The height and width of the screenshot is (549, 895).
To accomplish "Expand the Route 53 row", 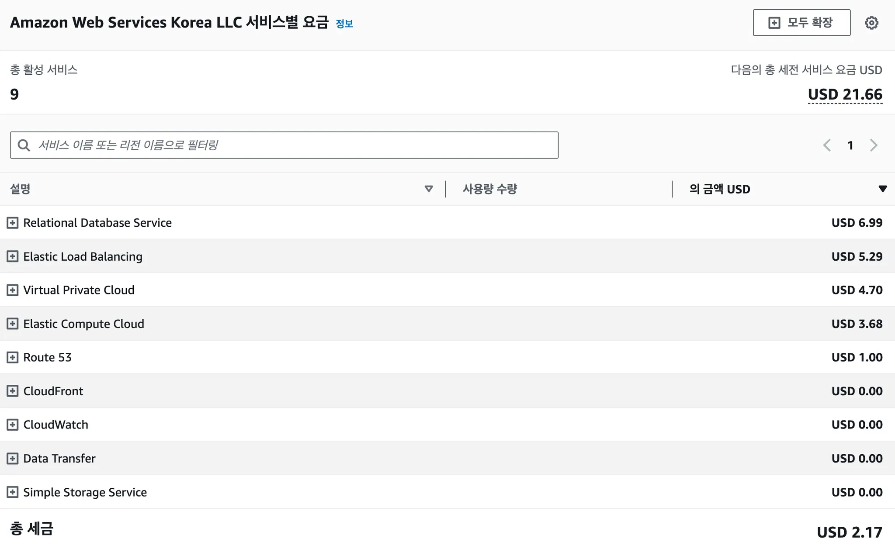I will tap(13, 357).
